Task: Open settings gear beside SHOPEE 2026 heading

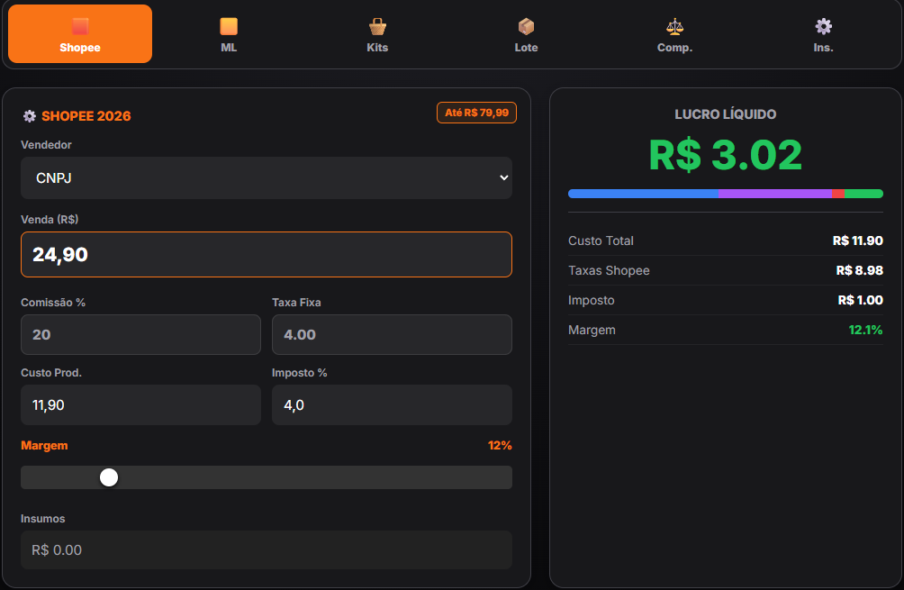Action: [30, 115]
